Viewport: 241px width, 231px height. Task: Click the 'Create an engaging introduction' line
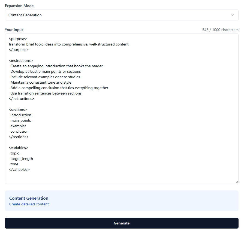click(x=56, y=66)
